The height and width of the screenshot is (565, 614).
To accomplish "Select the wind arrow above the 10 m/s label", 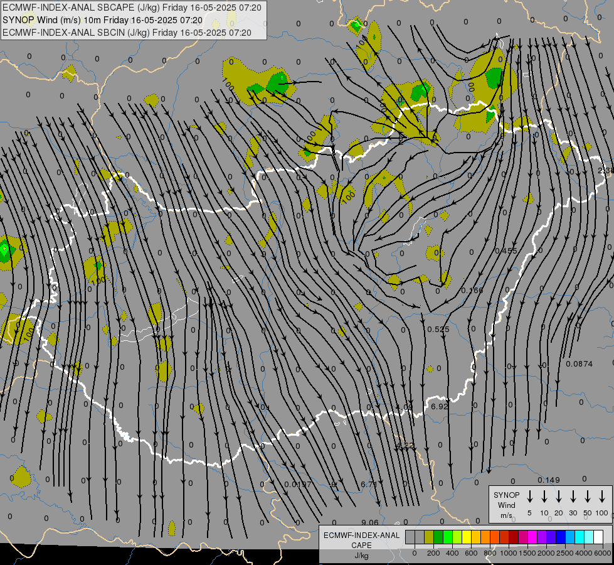I will 544,497.
